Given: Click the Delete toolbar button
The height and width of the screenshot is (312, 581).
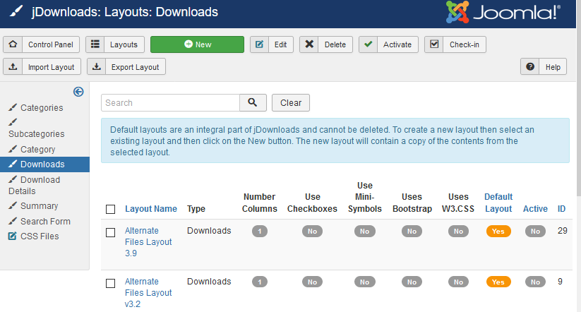Looking at the screenshot, I should point(325,44).
